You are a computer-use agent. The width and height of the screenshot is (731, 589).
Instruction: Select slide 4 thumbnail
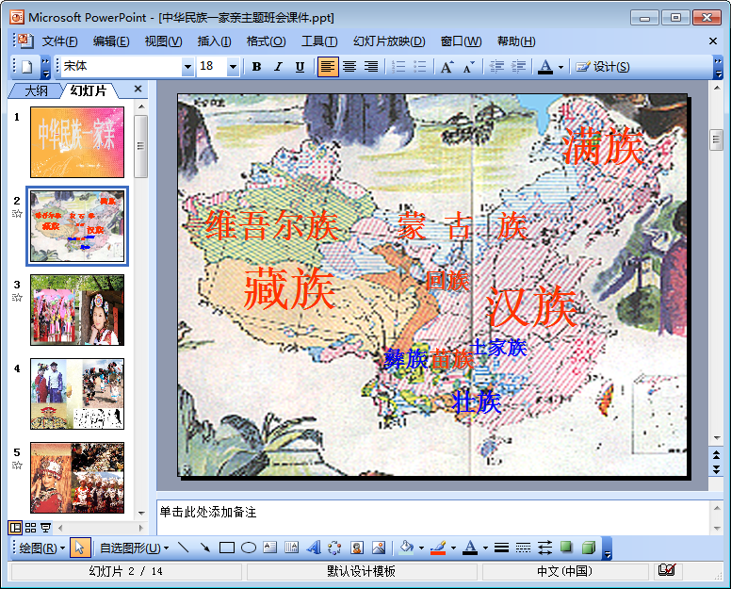(x=77, y=394)
